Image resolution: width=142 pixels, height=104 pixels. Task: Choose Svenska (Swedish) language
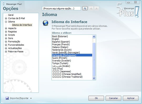point(72,61)
